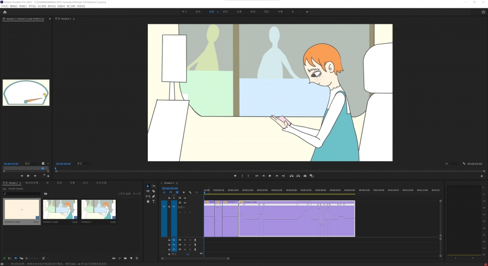Click the Comparison View icon
Image resolution: width=488 pixels, height=266 pixels.
(311, 176)
